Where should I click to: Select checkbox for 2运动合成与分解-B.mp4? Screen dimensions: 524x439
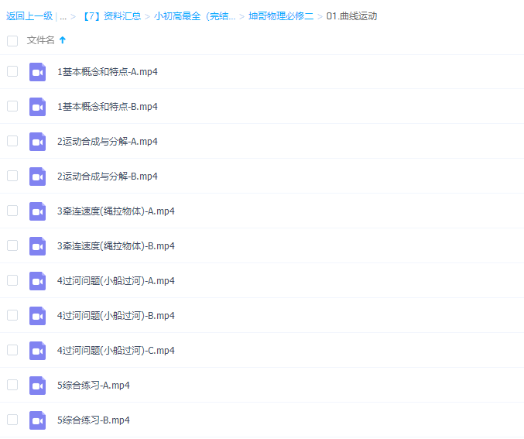click(x=12, y=176)
